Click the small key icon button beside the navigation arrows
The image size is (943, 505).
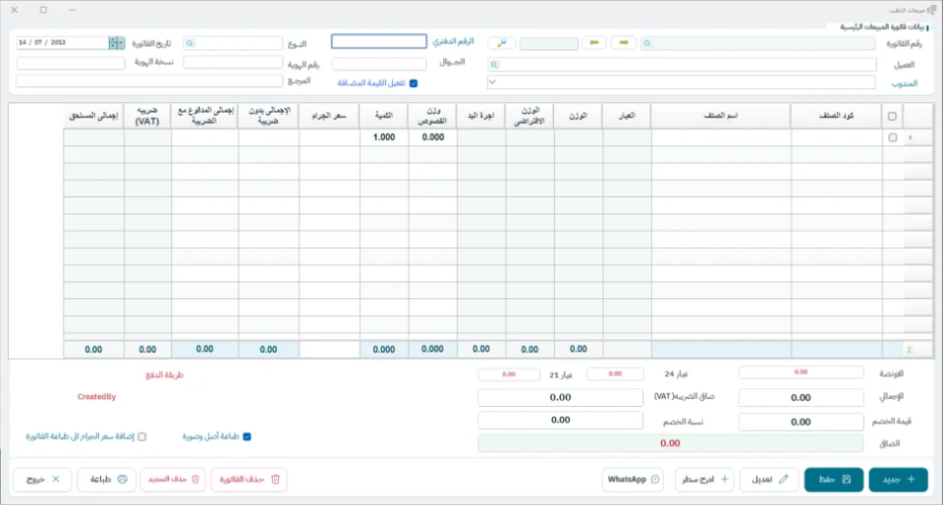(x=502, y=43)
